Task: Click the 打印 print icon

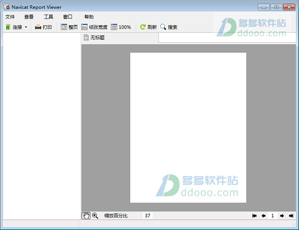Action: [38, 27]
